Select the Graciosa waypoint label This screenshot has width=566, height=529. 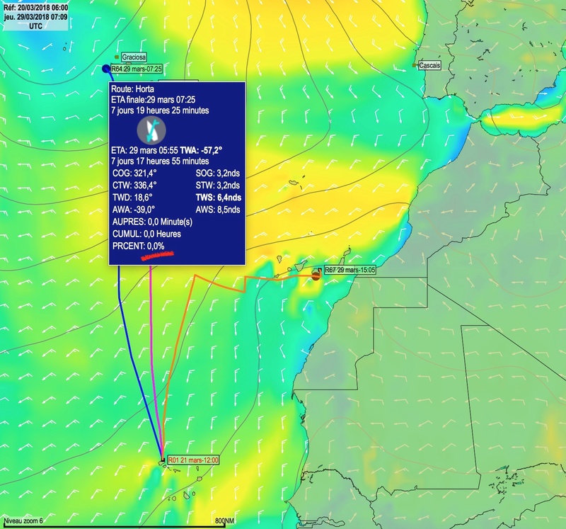[134, 57]
